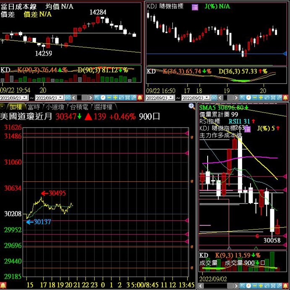The height and width of the screenshot is (290, 290).
Task: Click undo arrow icon in top-left chart toolbar
Action: 121,97
